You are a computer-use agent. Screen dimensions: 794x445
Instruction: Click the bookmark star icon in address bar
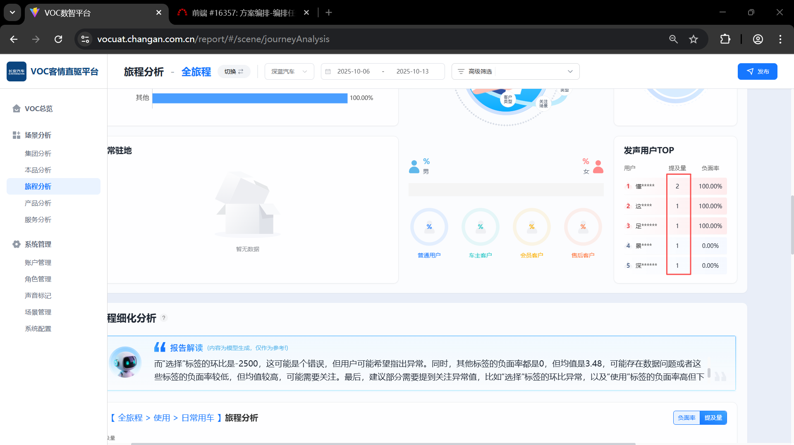pyautogui.click(x=694, y=39)
